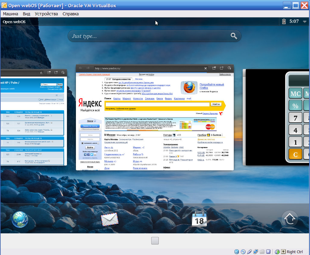The height and width of the screenshot is (255, 310).
Task: Click the magnifier icon in Just type bar
Action: pyautogui.click(x=234, y=36)
